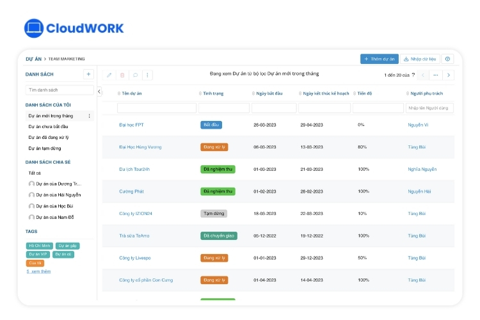
Task: Select Dự án chưa bắt đầu list
Action: (48, 127)
